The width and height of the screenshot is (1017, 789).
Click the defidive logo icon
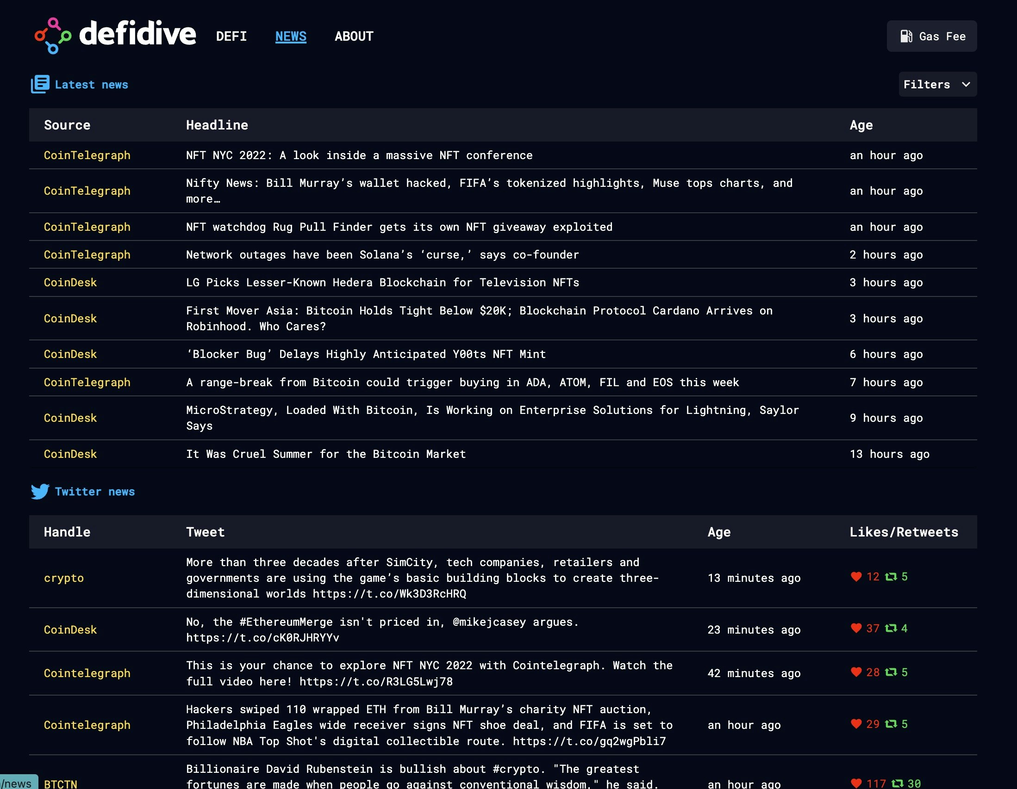tap(53, 36)
